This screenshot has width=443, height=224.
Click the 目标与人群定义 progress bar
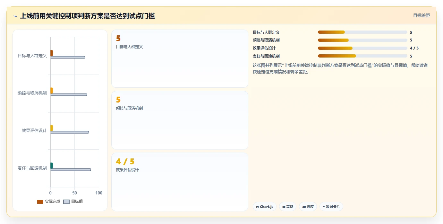362,32
